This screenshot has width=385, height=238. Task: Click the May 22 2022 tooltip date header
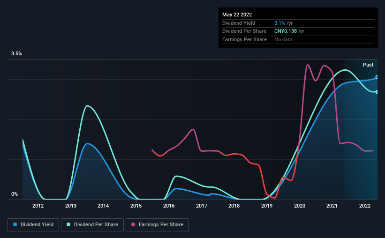pos(237,15)
